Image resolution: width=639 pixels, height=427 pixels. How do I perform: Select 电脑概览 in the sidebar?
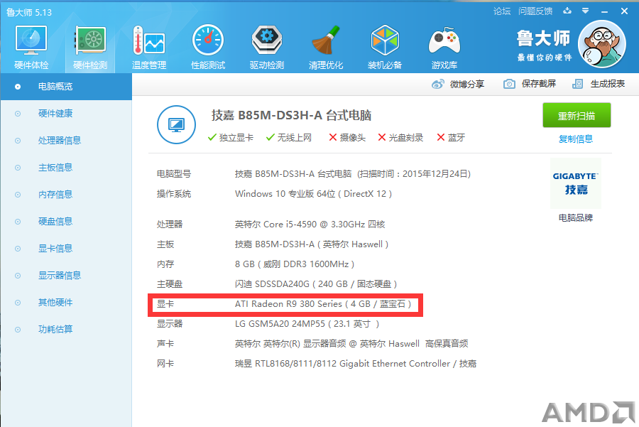pyautogui.click(x=66, y=87)
